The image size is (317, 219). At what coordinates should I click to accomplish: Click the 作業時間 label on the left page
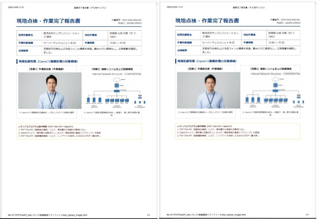click(90, 43)
